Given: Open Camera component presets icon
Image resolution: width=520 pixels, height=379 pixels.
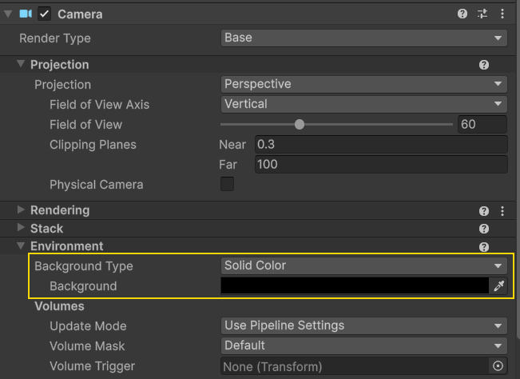Looking at the screenshot, I should (x=482, y=14).
